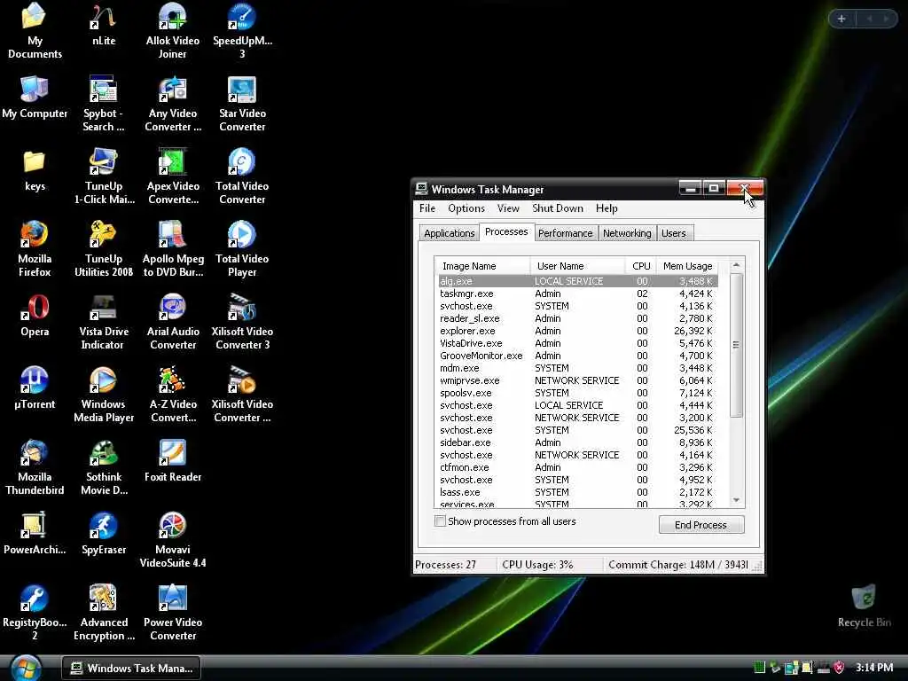The height and width of the screenshot is (681, 908).
Task: Switch to the Networking tab
Action: pos(627,233)
